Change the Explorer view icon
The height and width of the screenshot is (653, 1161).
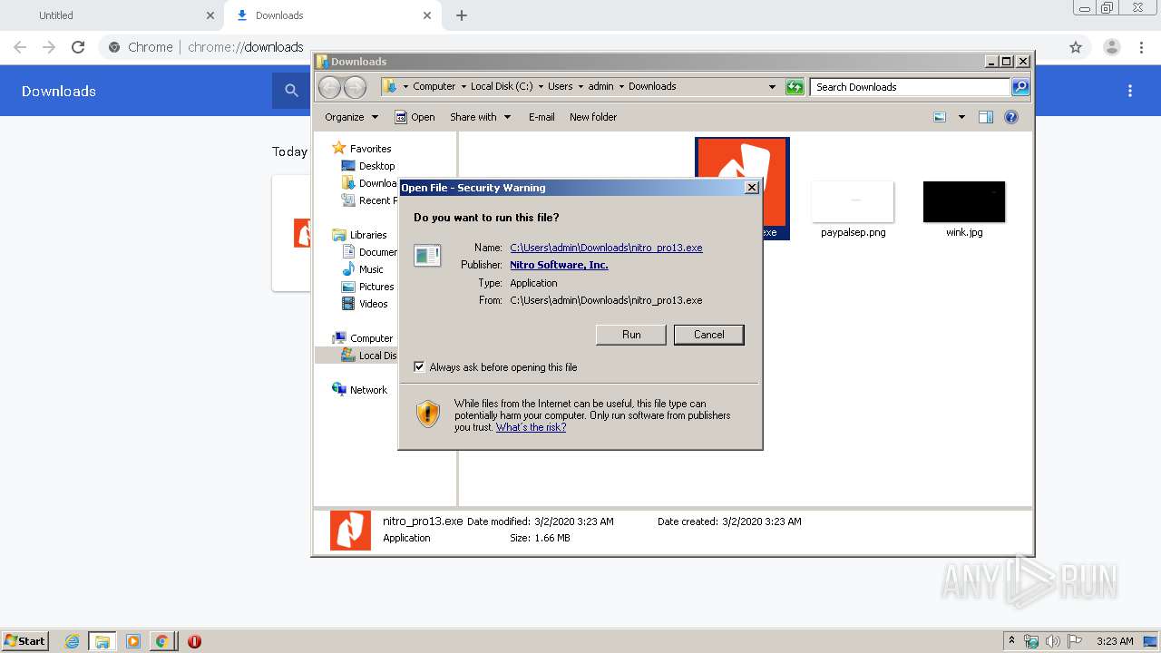pyautogui.click(x=940, y=117)
